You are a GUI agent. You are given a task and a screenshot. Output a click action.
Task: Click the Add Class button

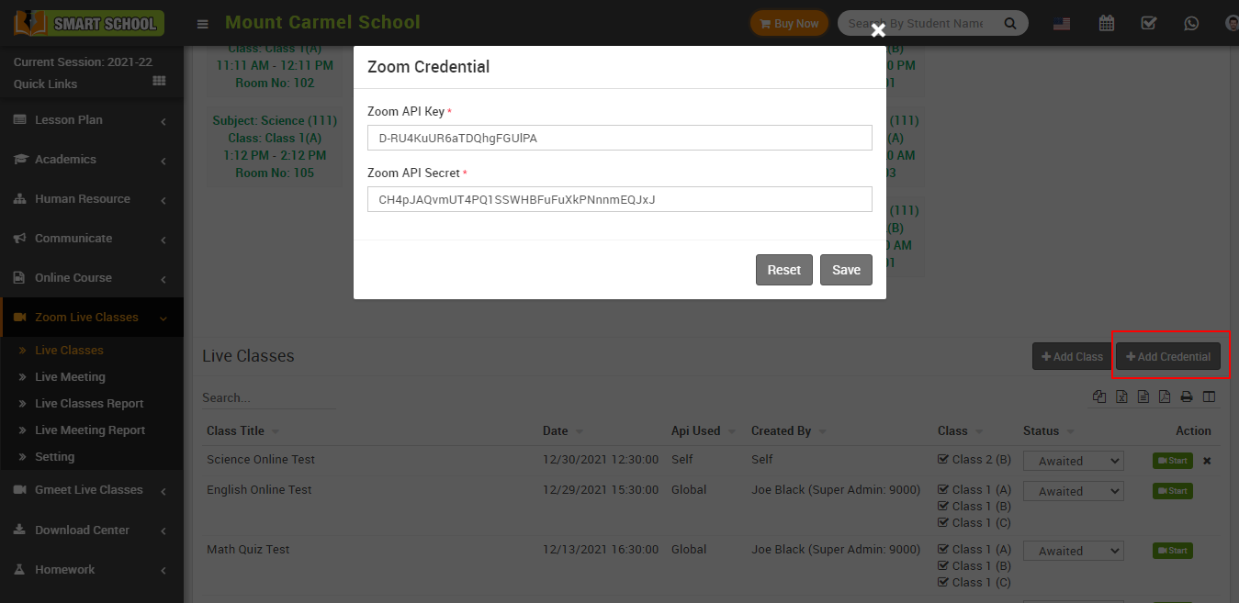[x=1071, y=357]
